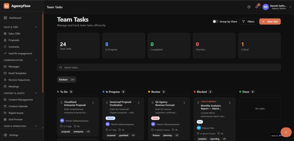
Task: Click the Critical stat card
Action: point(259,46)
